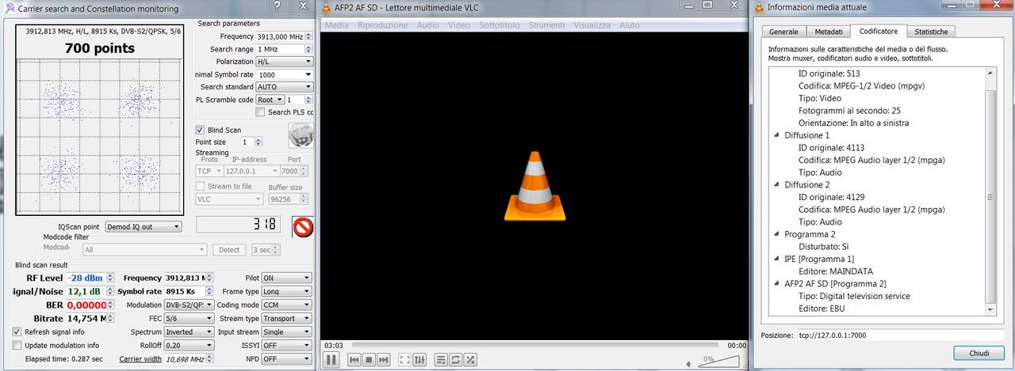Open the RollOff 0.20 dropdown
The width and height of the screenshot is (1015, 371).
click(189, 345)
